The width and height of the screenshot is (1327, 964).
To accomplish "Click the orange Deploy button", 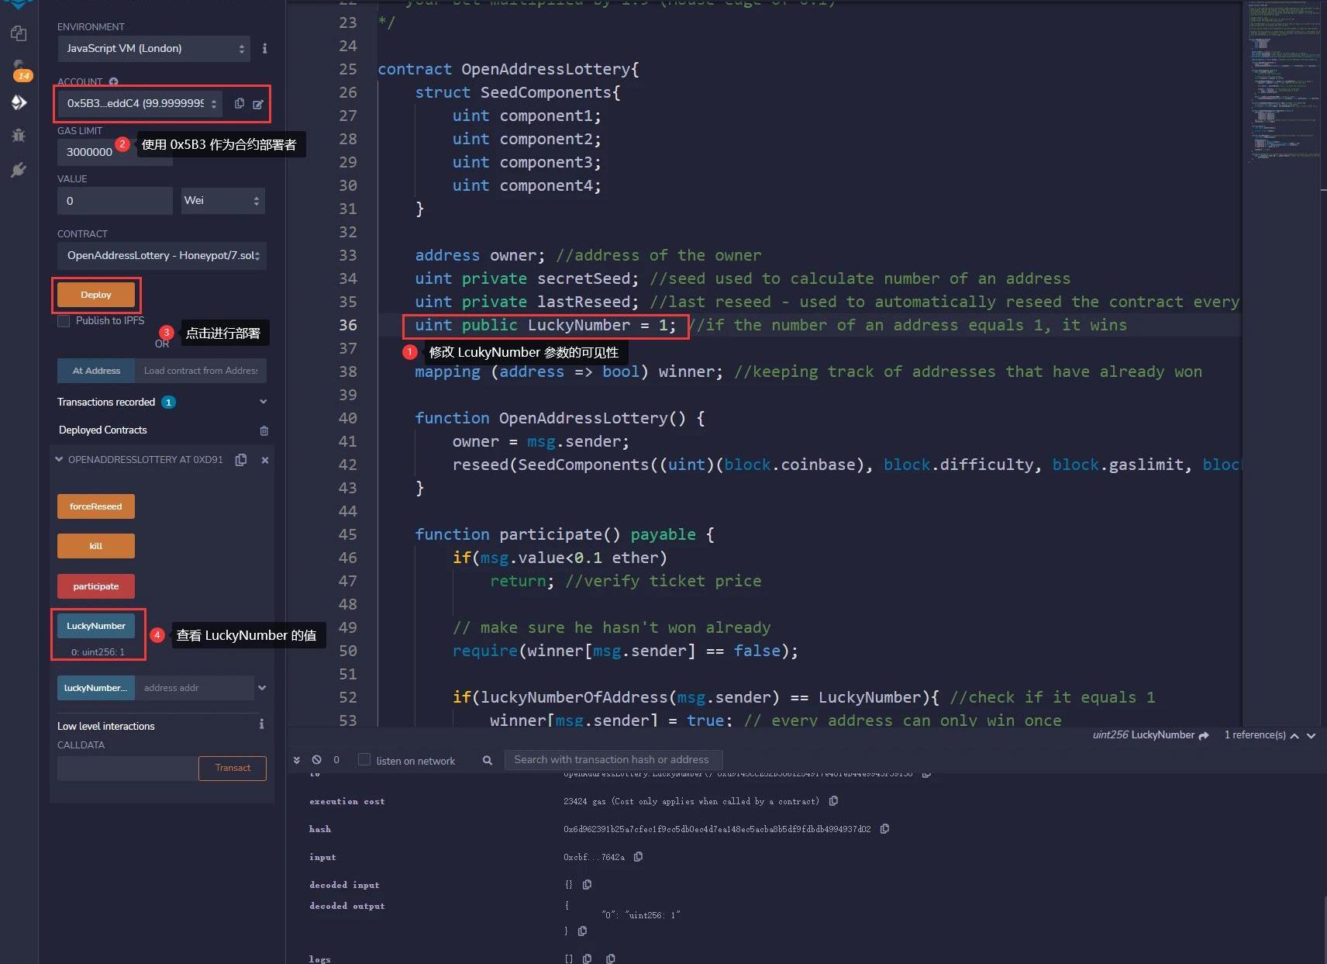I will pyautogui.click(x=96, y=295).
